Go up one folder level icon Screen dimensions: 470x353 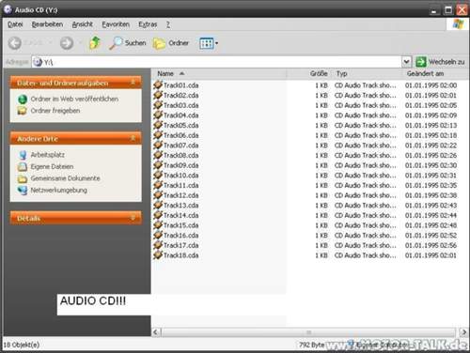coord(95,43)
